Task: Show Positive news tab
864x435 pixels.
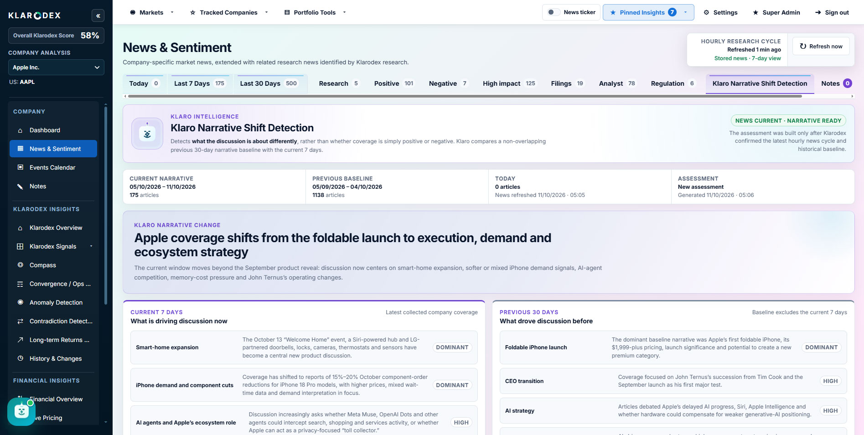Action: [x=394, y=83]
